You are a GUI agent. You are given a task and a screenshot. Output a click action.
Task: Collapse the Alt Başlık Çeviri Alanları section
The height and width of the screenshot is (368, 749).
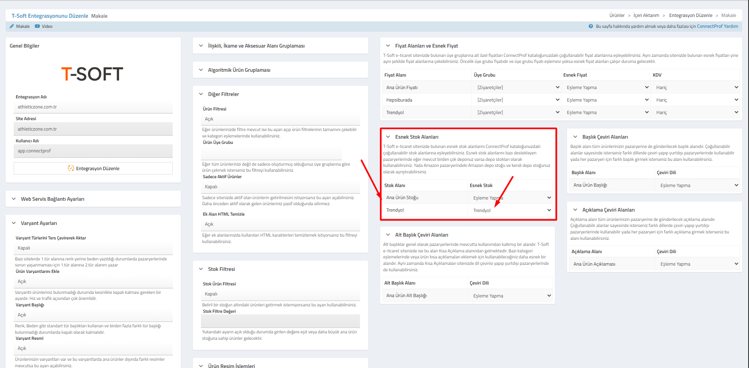(x=388, y=235)
